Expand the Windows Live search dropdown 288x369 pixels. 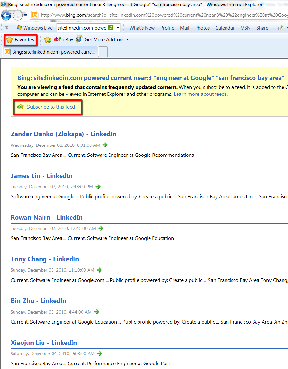pyautogui.click(x=118, y=28)
